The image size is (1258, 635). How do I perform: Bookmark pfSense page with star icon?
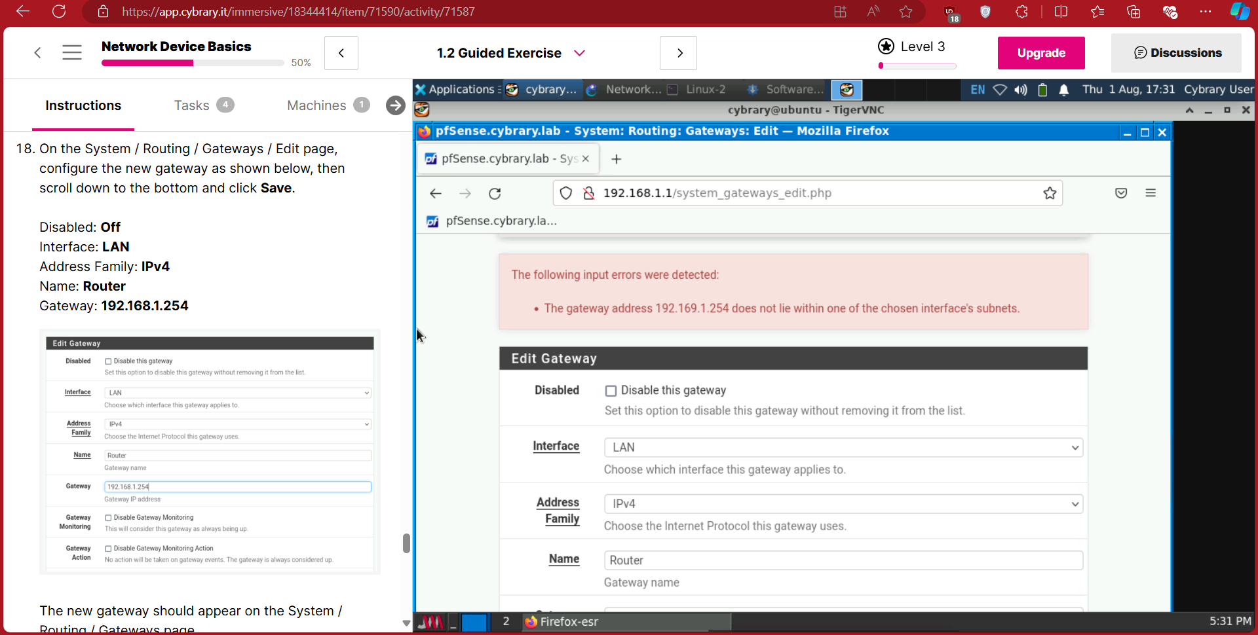click(x=1050, y=193)
